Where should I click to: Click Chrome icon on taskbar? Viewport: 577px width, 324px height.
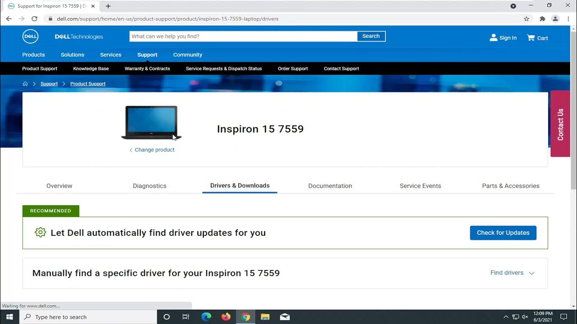pyautogui.click(x=246, y=317)
